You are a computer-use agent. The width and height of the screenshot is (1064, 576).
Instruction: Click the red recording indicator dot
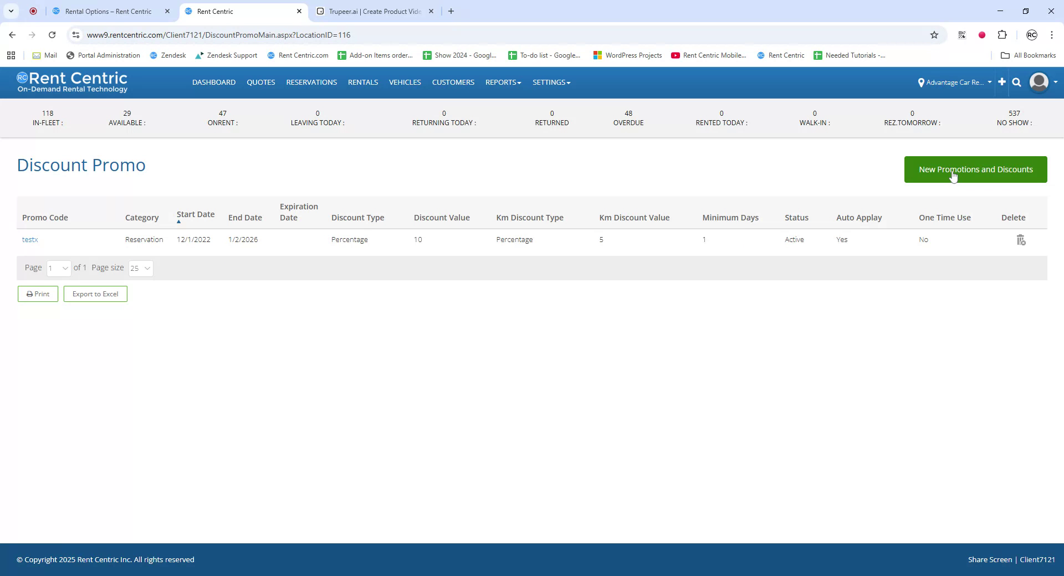(x=982, y=35)
